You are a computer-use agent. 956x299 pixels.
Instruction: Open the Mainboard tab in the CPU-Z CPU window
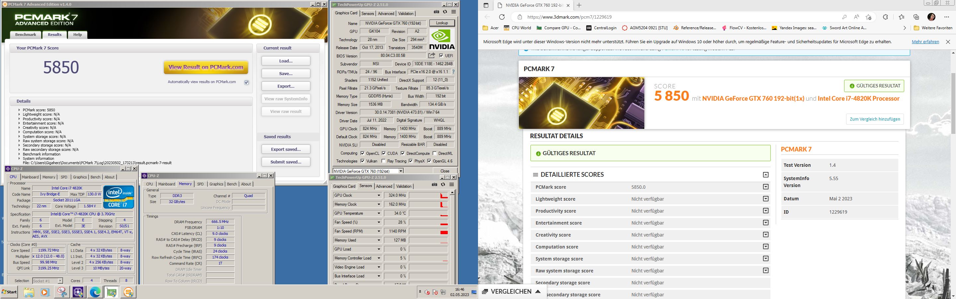[x=30, y=177]
